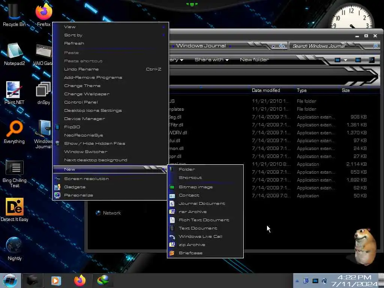Create a new Folder from submenu
This screenshot has height=288, width=384.
tap(205, 169)
